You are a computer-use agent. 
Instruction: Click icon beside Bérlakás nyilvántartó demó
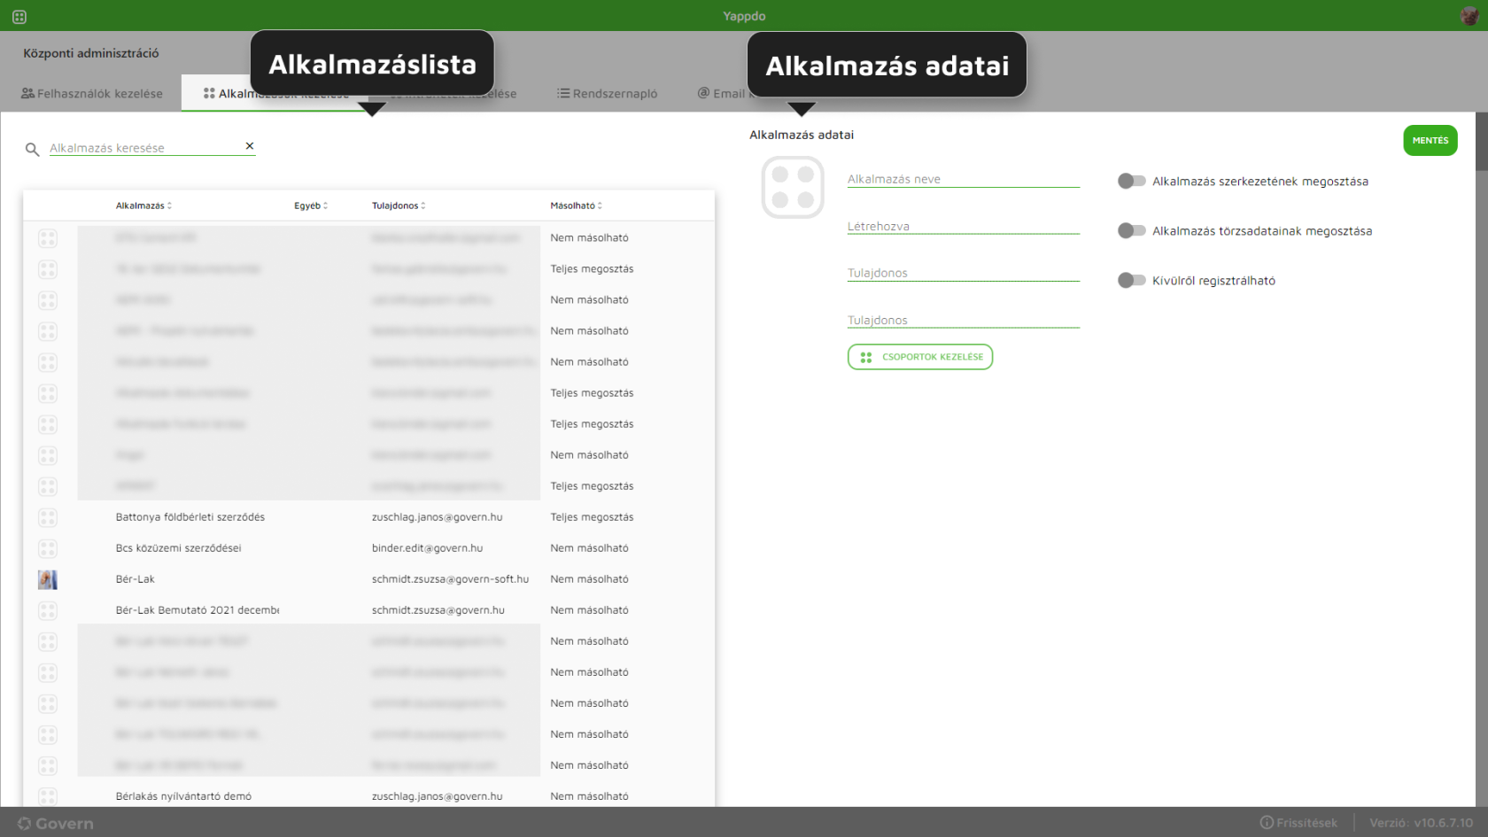click(x=48, y=796)
